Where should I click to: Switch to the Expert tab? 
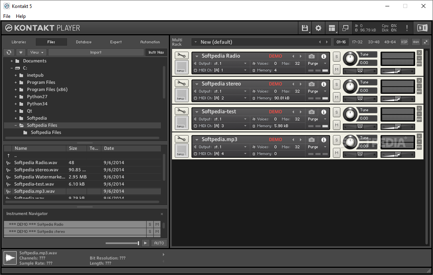coord(116,42)
